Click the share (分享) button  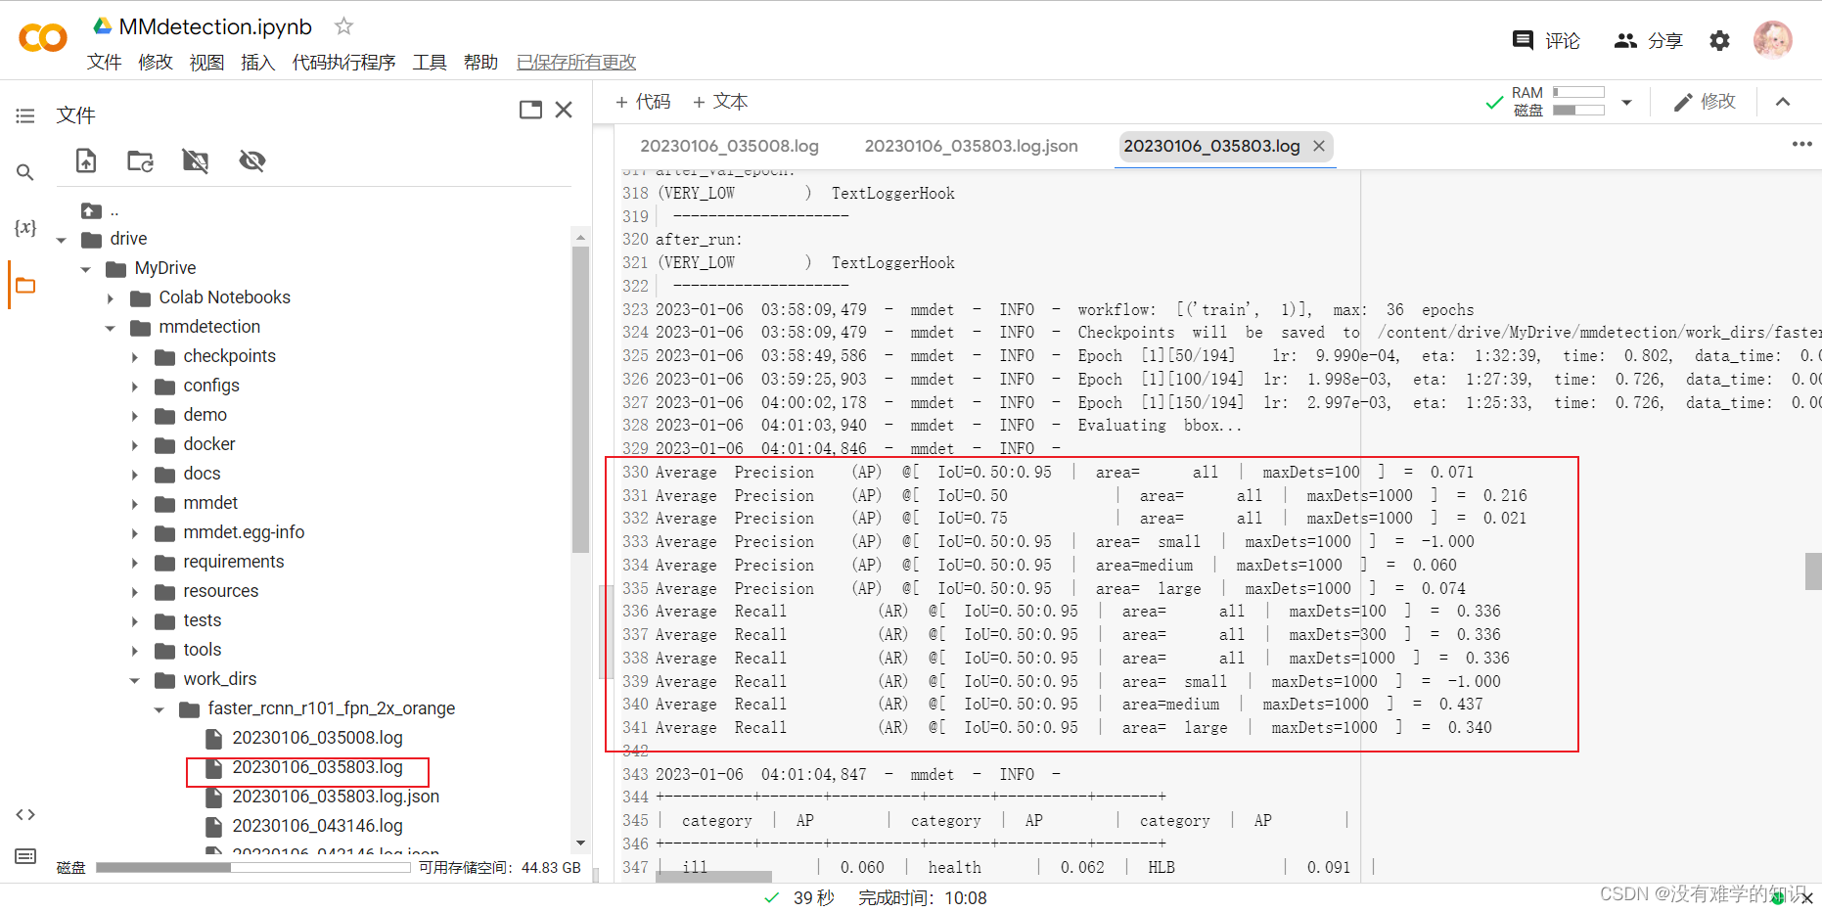coord(1649,40)
